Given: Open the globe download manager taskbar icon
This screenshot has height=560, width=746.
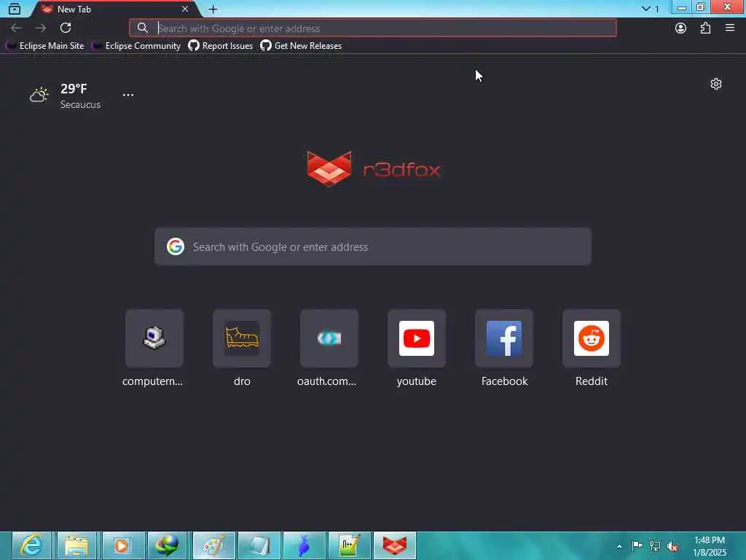Looking at the screenshot, I should tap(168, 545).
